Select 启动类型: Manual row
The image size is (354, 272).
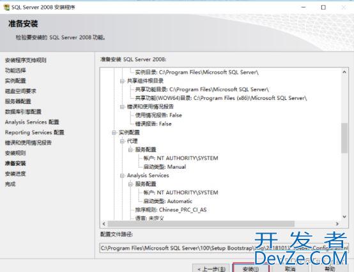pyautogui.click(x=164, y=167)
